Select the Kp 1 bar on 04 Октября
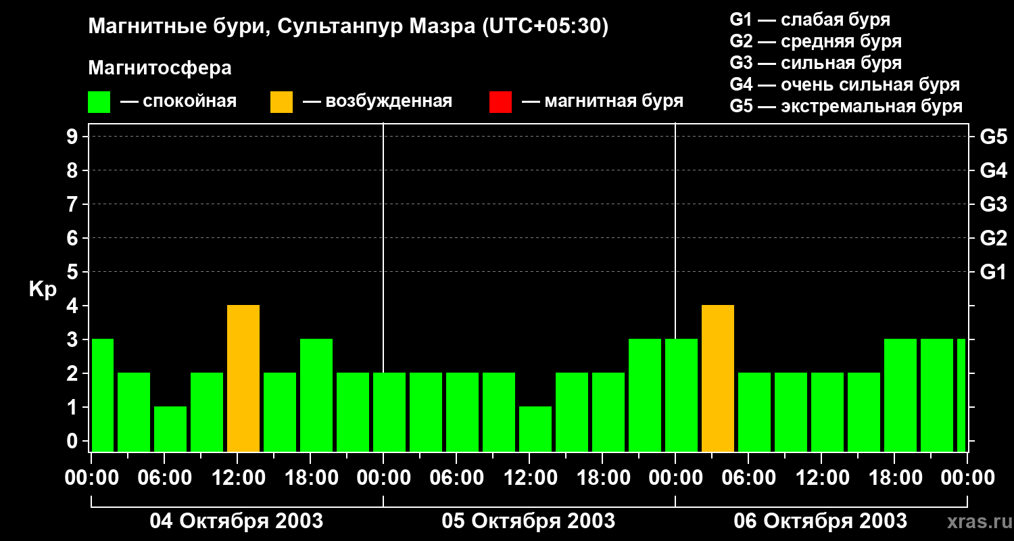 [x=170, y=429]
